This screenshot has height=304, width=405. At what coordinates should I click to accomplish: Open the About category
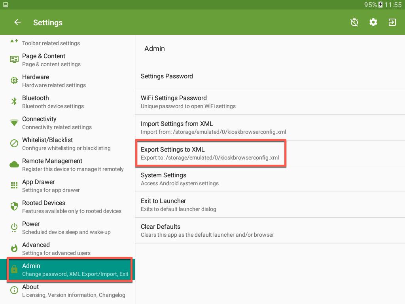click(67, 291)
